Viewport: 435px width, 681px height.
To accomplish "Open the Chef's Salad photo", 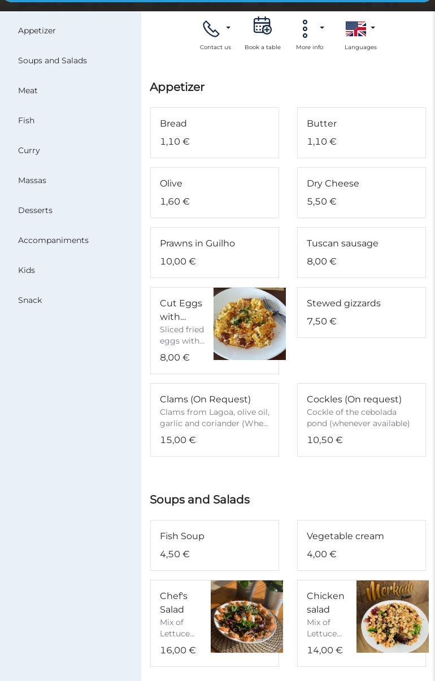I will pos(246,617).
